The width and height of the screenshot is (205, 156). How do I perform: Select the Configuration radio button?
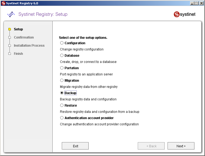[62, 43]
